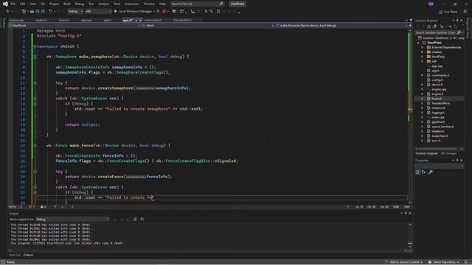Select pipeline.h in Solution Explorer
The image size is (472, 265).
pos(438,122)
